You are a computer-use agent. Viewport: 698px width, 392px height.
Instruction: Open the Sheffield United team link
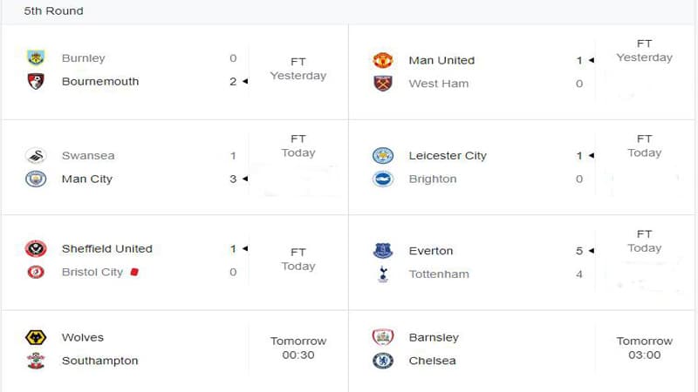pyautogui.click(x=106, y=248)
